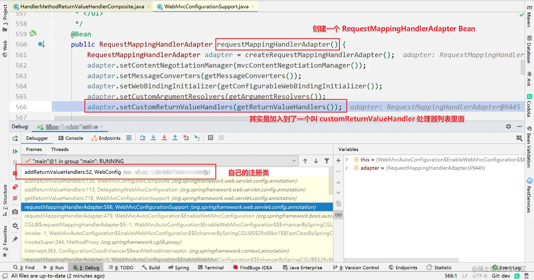534x280 pixels.
Task: Toggle the line 560 gutter override marker
Action: coord(41,44)
